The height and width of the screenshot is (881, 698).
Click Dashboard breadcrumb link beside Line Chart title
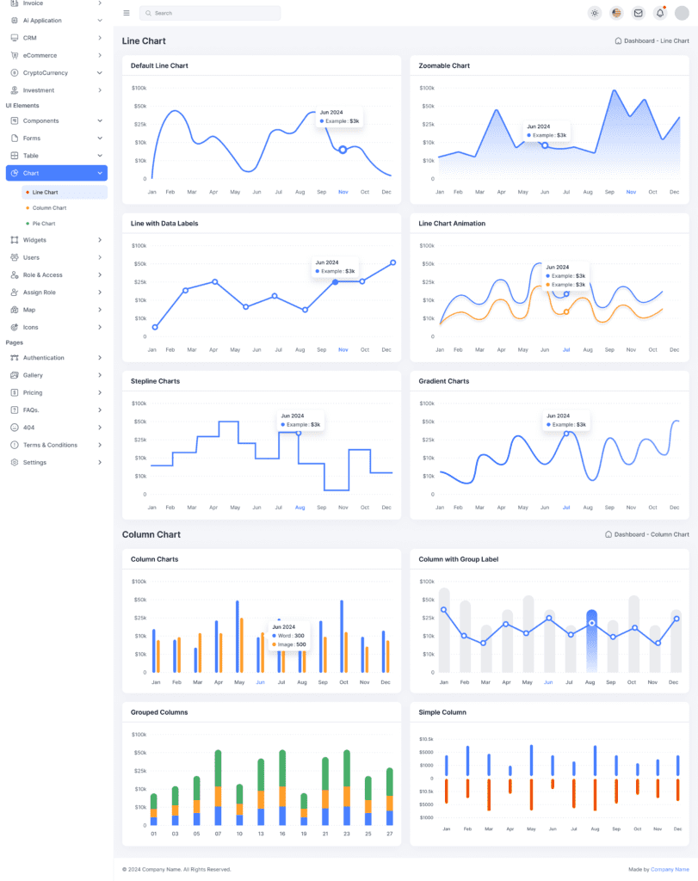(x=639, y=40)
